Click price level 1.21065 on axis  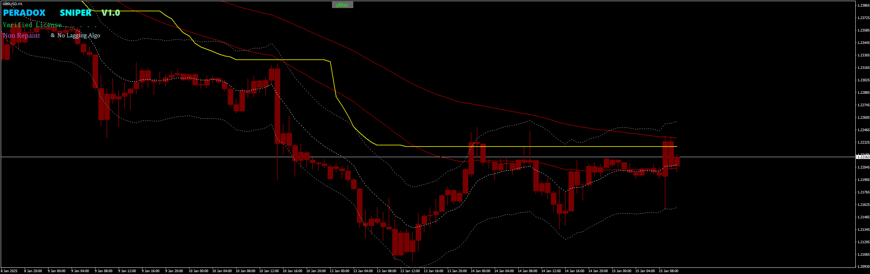863,254
